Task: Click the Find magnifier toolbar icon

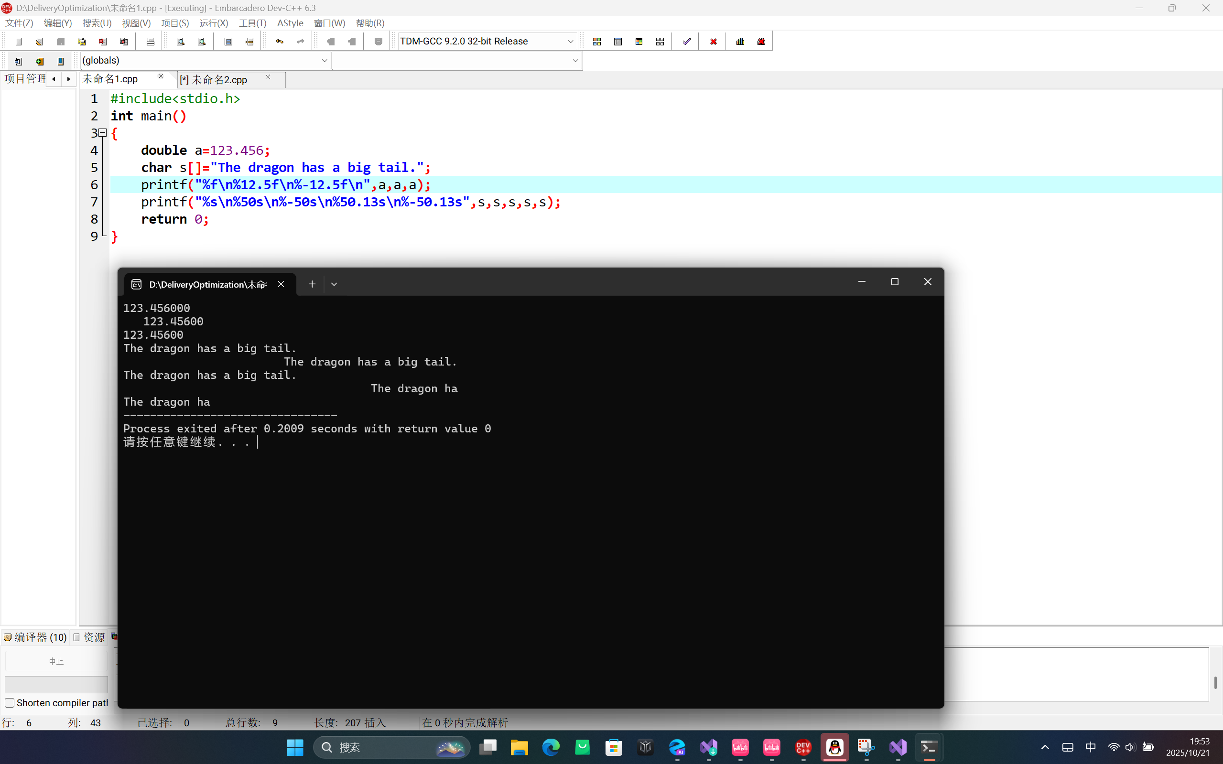Action: pos(181,42)
